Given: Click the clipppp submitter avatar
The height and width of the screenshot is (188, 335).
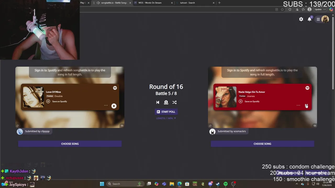Looking at the screenshot, I should pyautogui.click(x=20, y=132).
